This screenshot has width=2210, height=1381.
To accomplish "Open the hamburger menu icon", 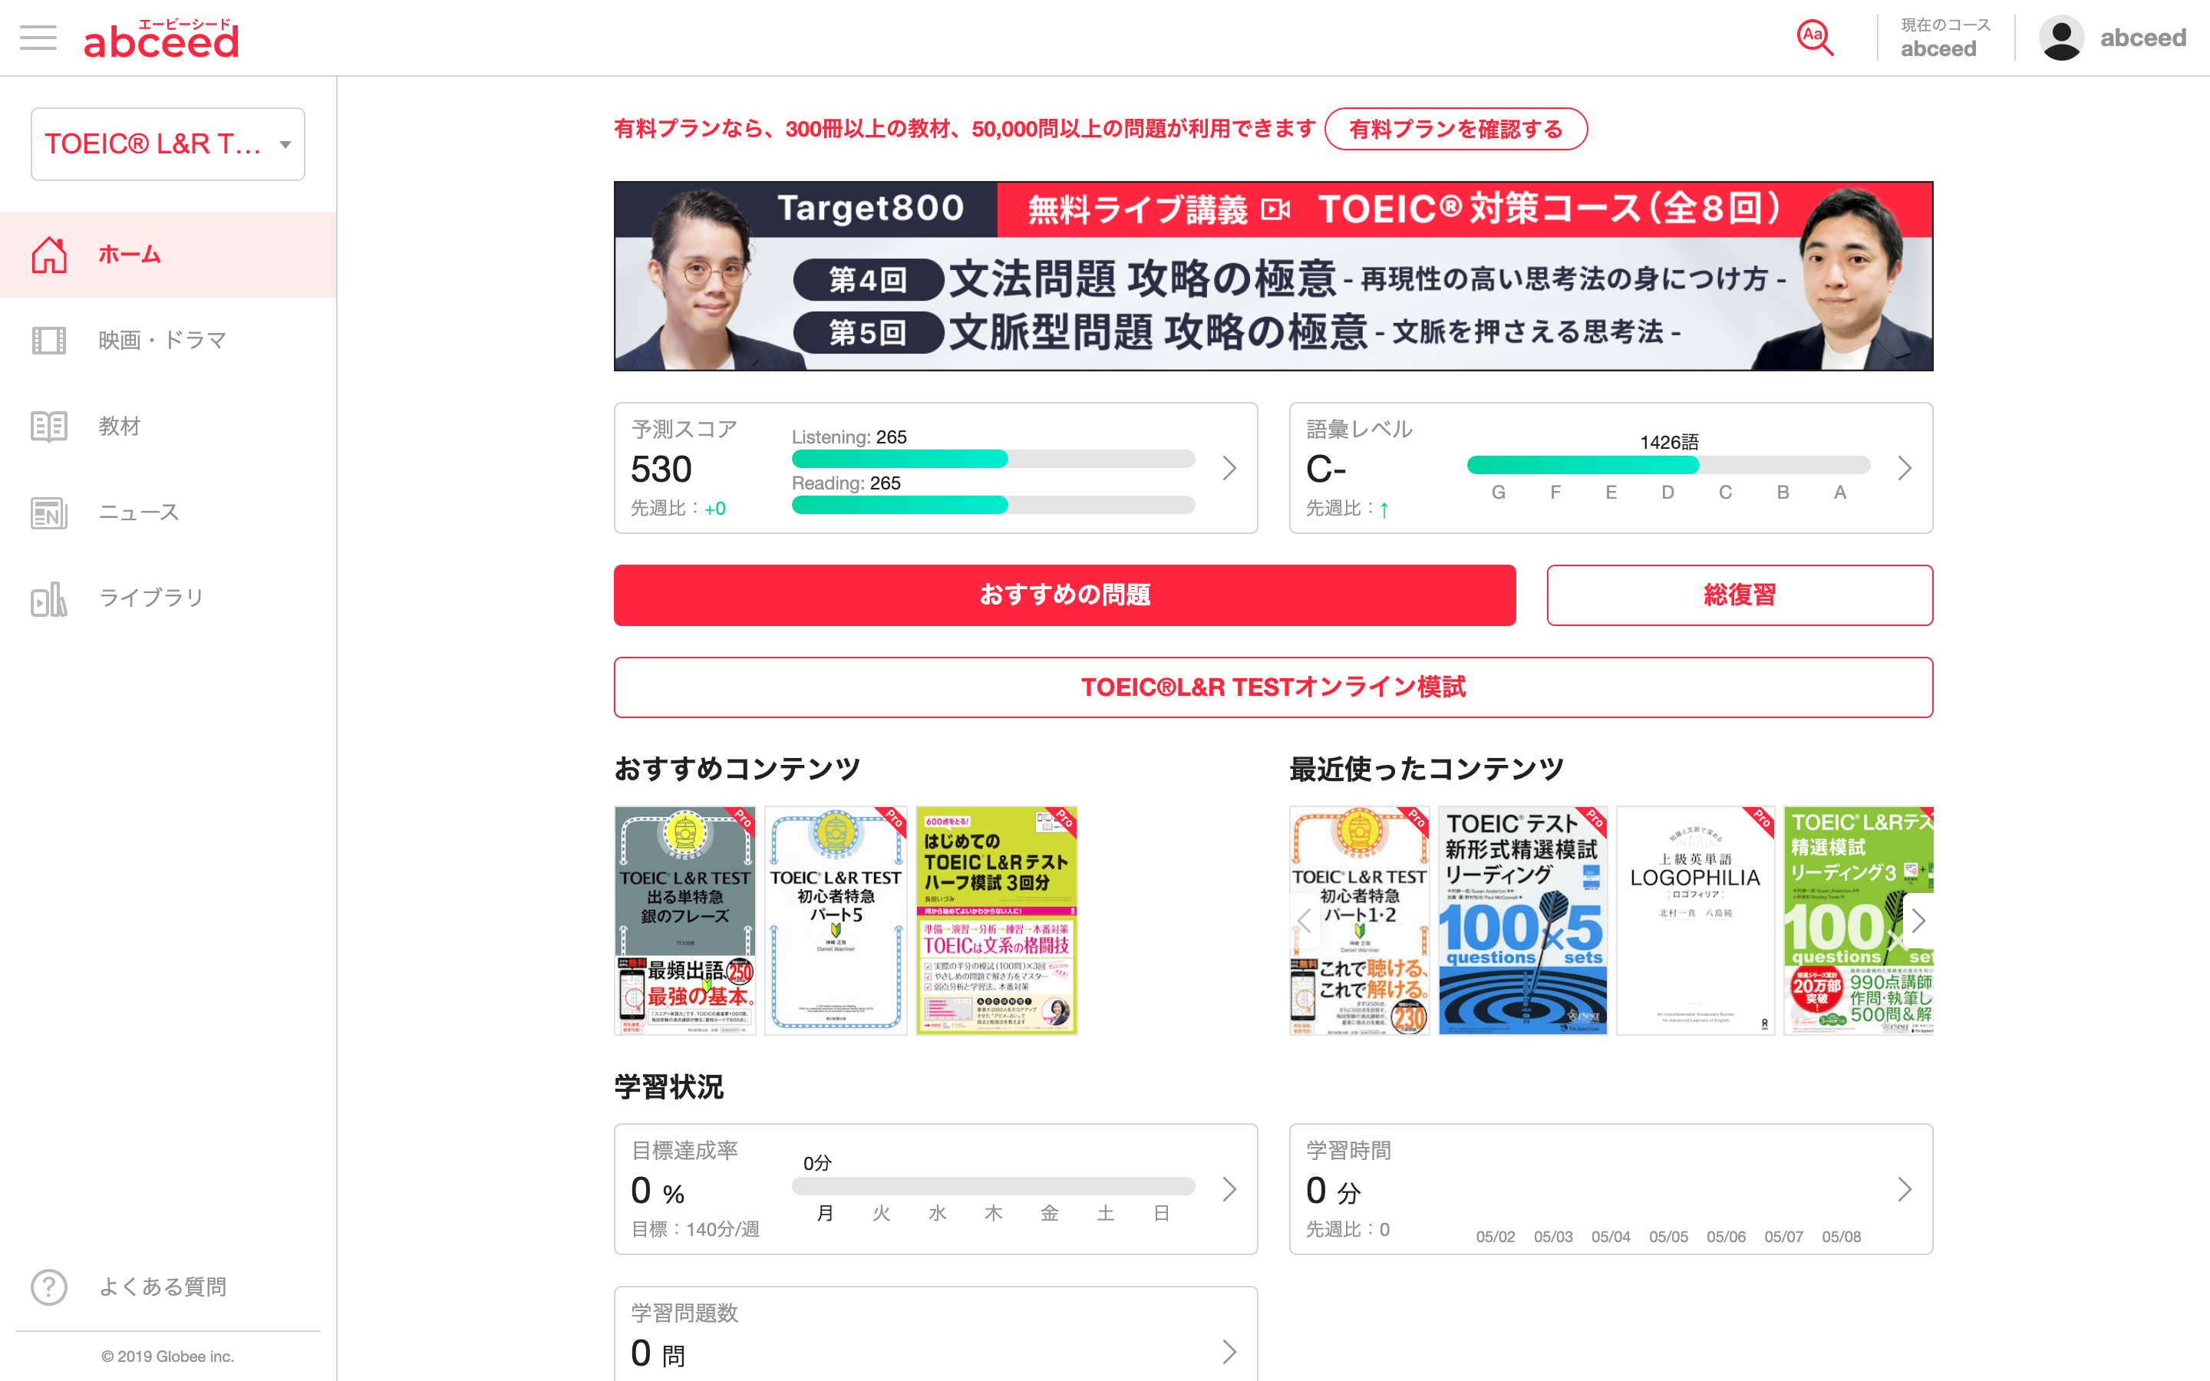I will [38, 38].
